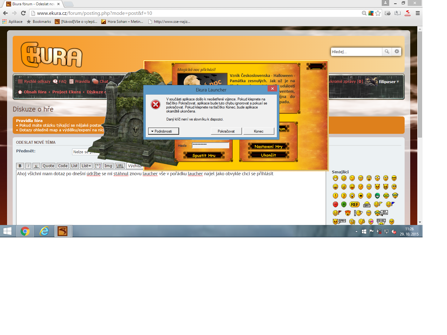
Task: Click the URL BBCode button
Action: pos(120,166)
